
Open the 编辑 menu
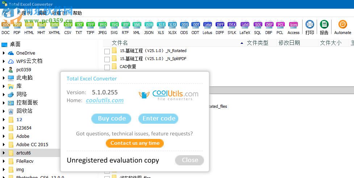[42, 13]
